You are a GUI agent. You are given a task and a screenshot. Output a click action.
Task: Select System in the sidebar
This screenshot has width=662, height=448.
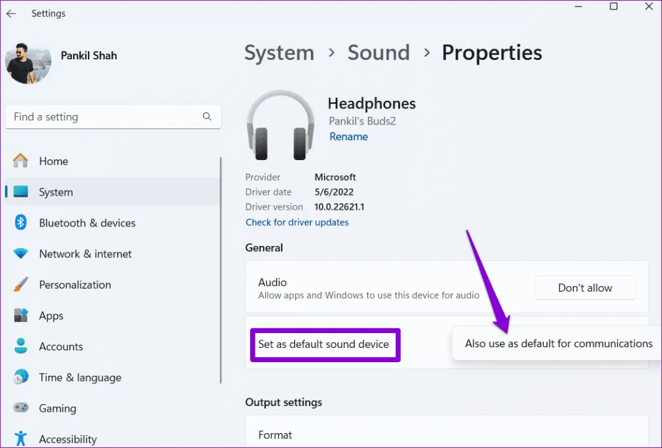coord(56,192)
